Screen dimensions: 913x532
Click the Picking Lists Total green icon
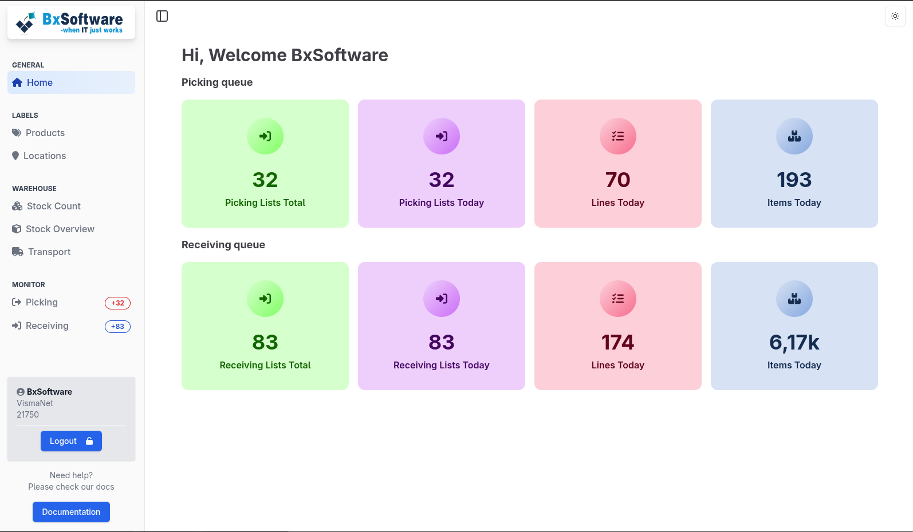tap(265, 136)
